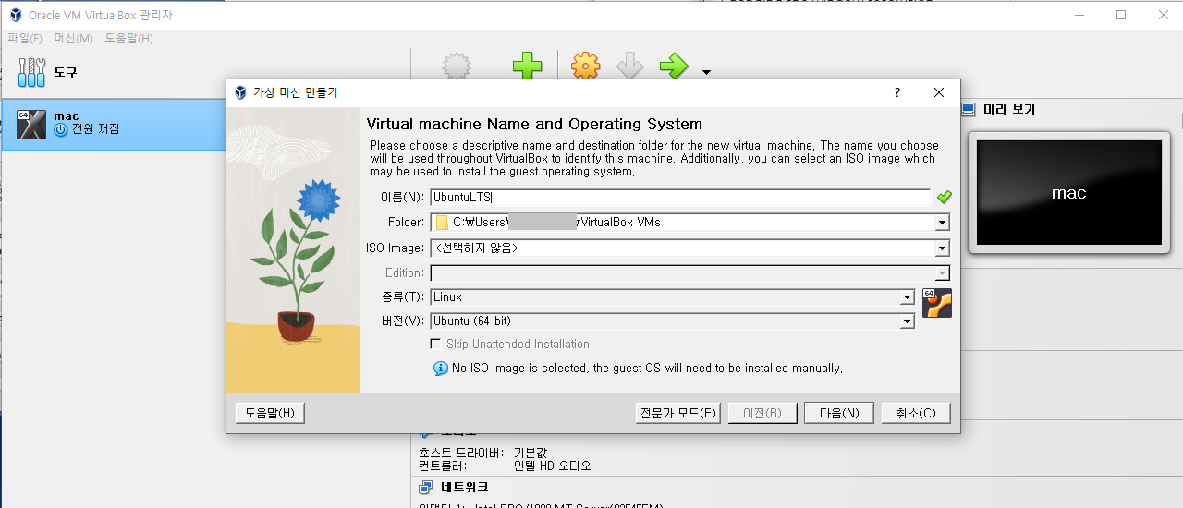1183x508 pixels.
Task: Select the Tools wrench icon in sidebar
Action: click(31, 72)
